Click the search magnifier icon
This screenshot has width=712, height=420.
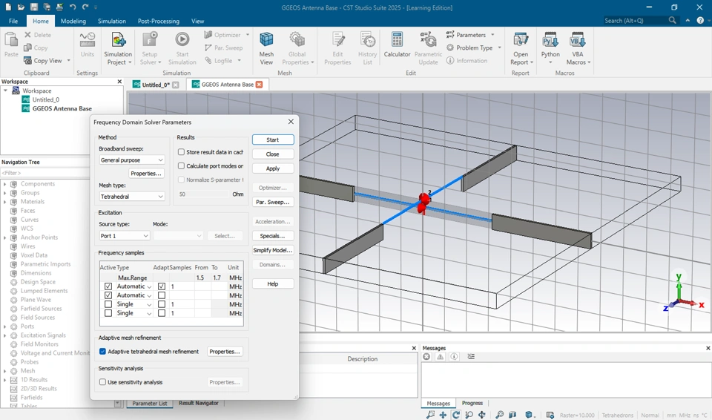point(673,21)
